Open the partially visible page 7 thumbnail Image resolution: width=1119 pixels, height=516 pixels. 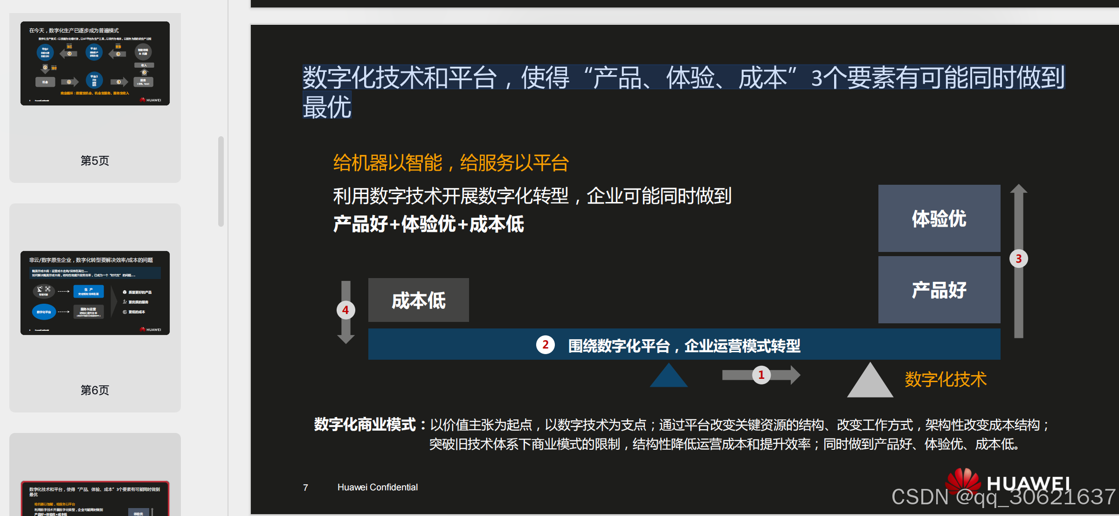tap(95, 499)
